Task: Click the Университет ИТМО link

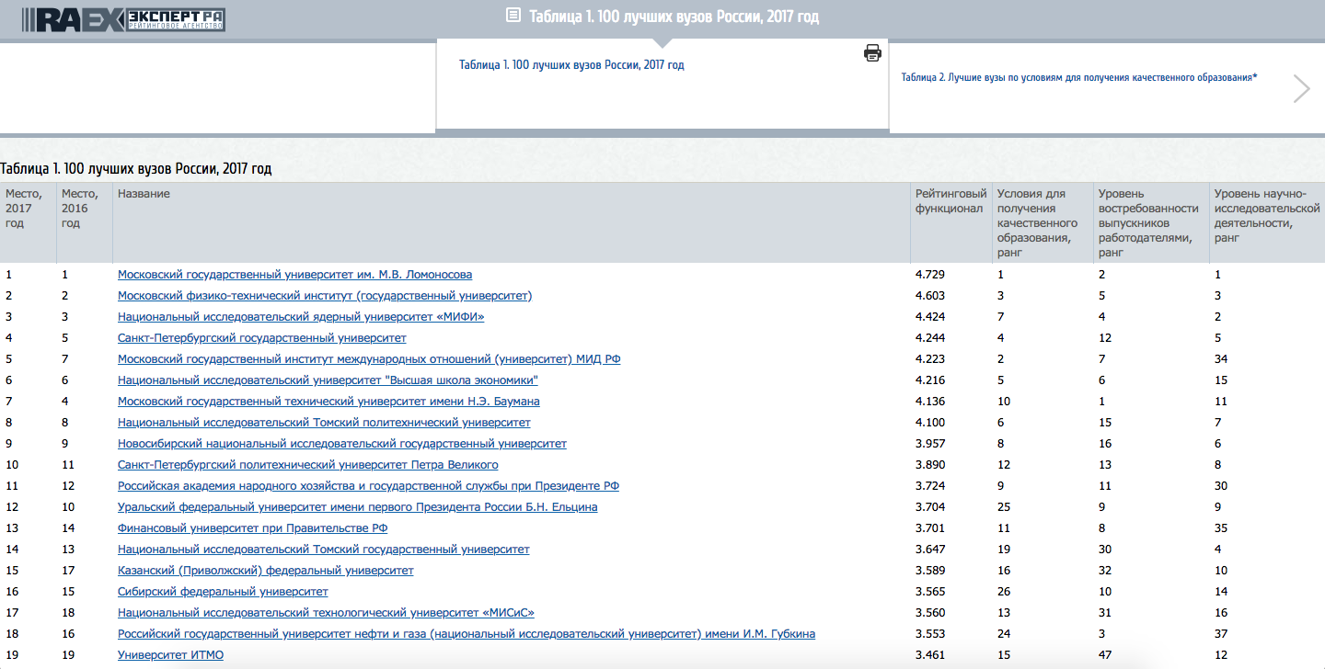Action: pos(170,655)
